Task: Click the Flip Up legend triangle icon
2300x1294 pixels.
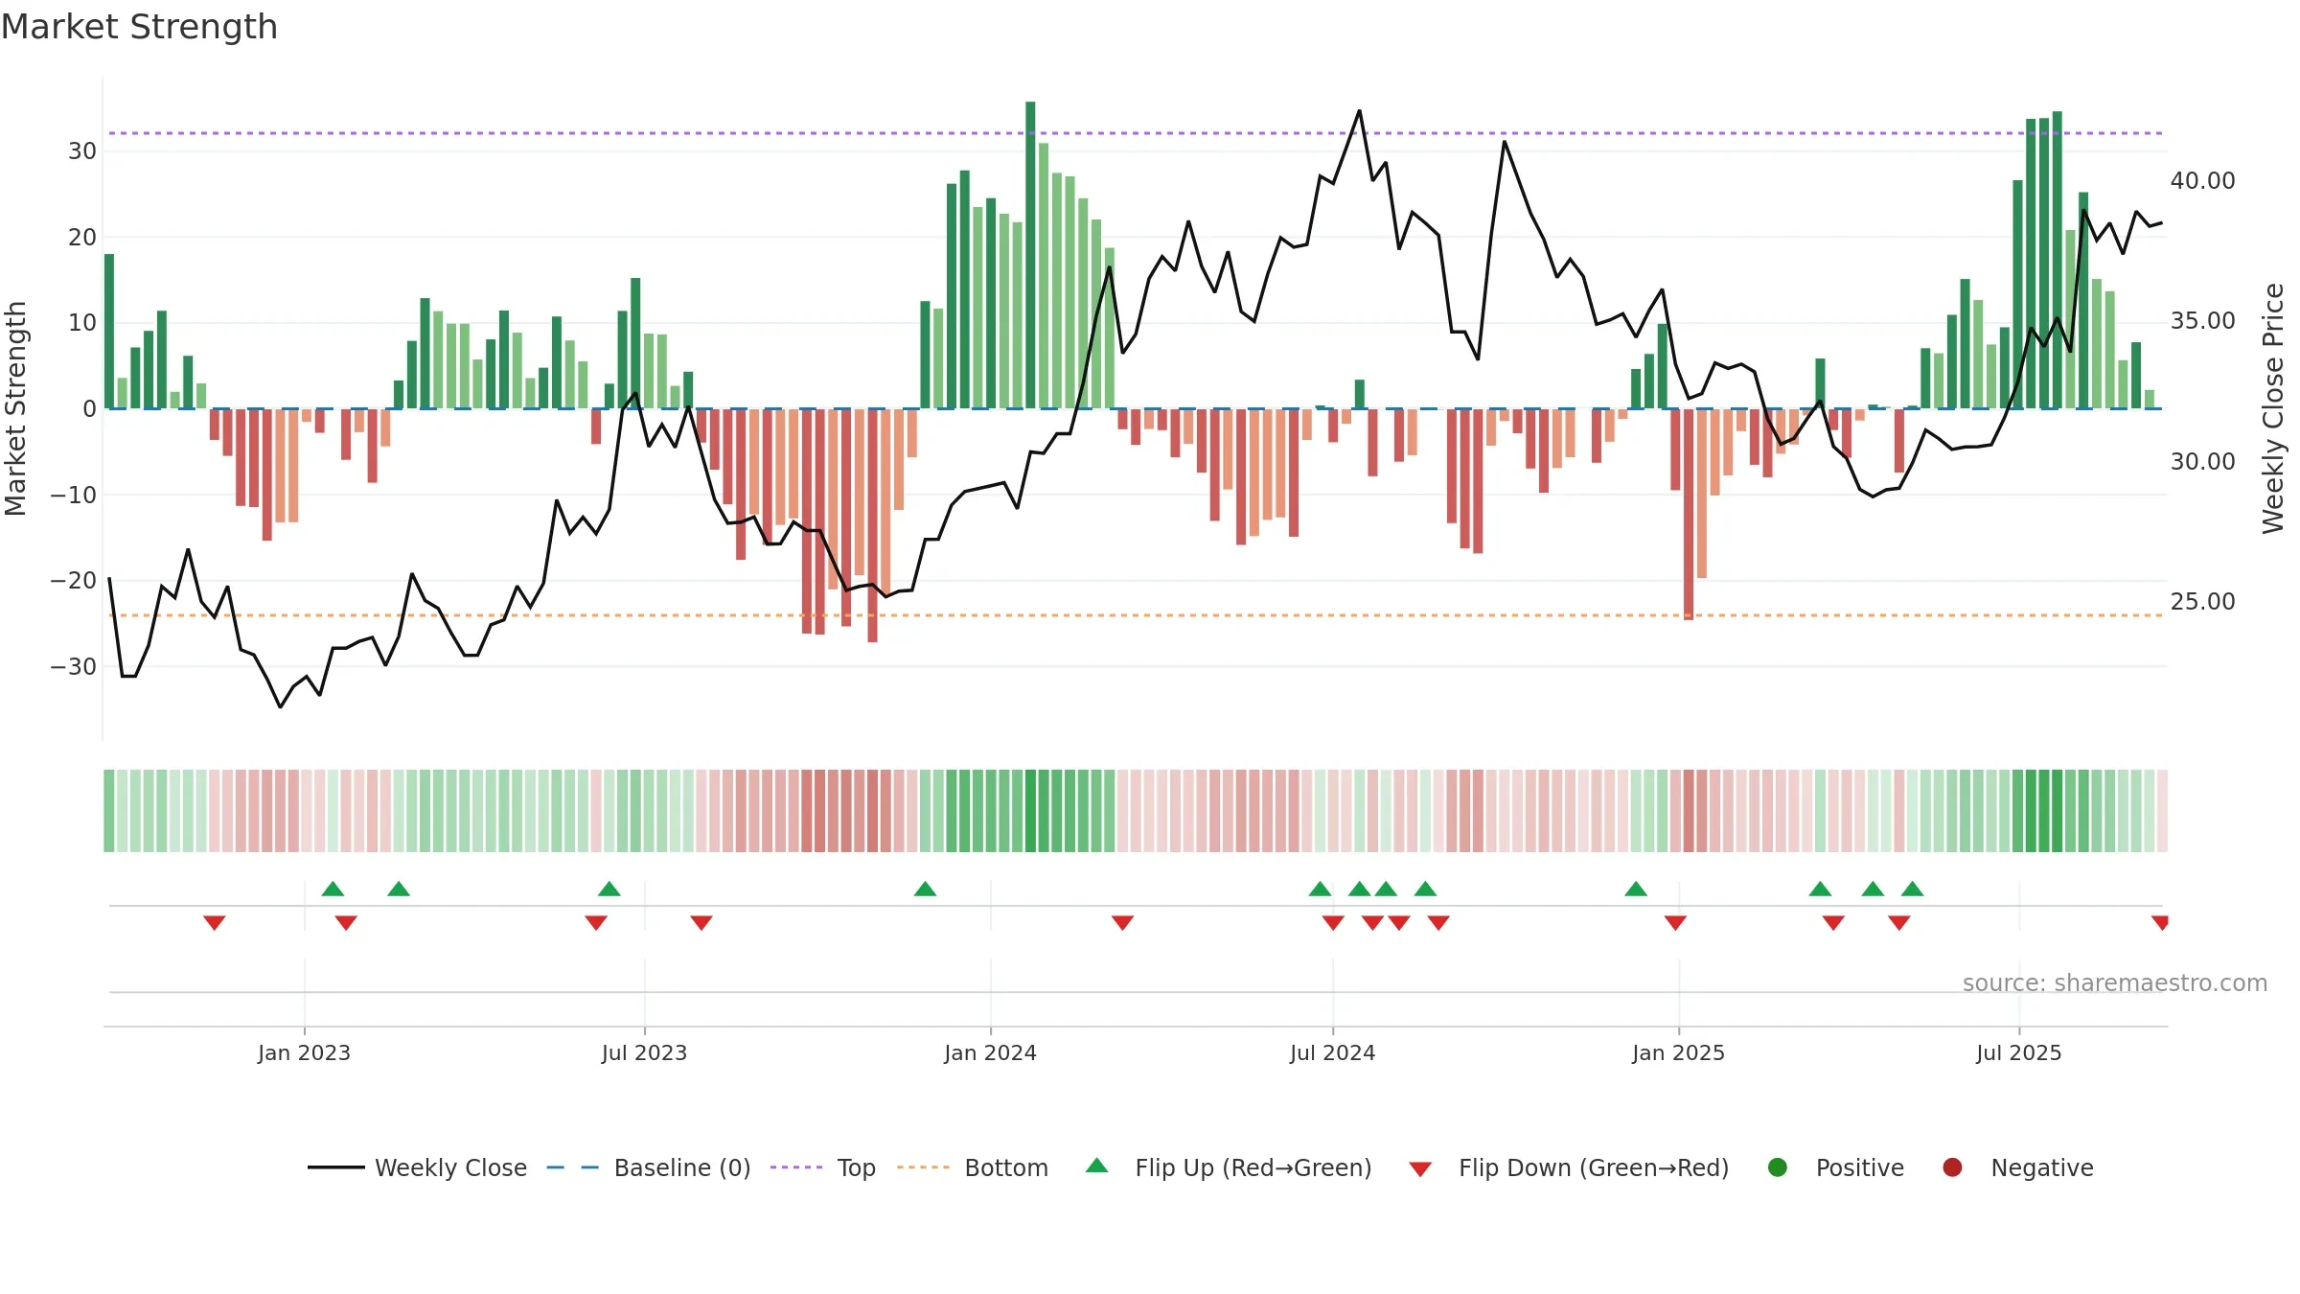Action: pos(1097,1166)
